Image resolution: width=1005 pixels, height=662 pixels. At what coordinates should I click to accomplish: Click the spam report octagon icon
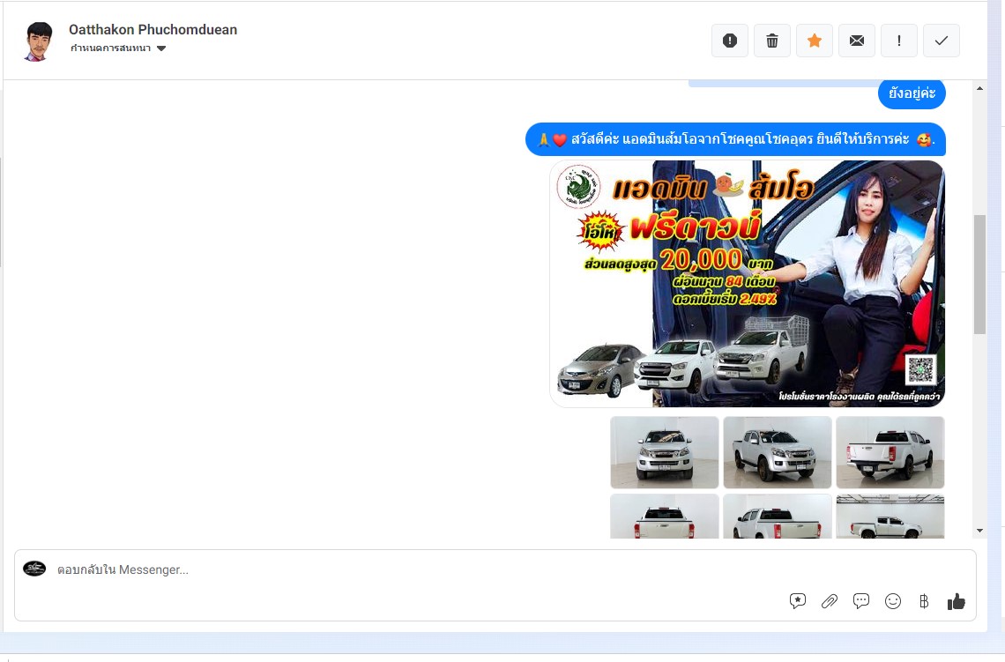click(729, 41)
